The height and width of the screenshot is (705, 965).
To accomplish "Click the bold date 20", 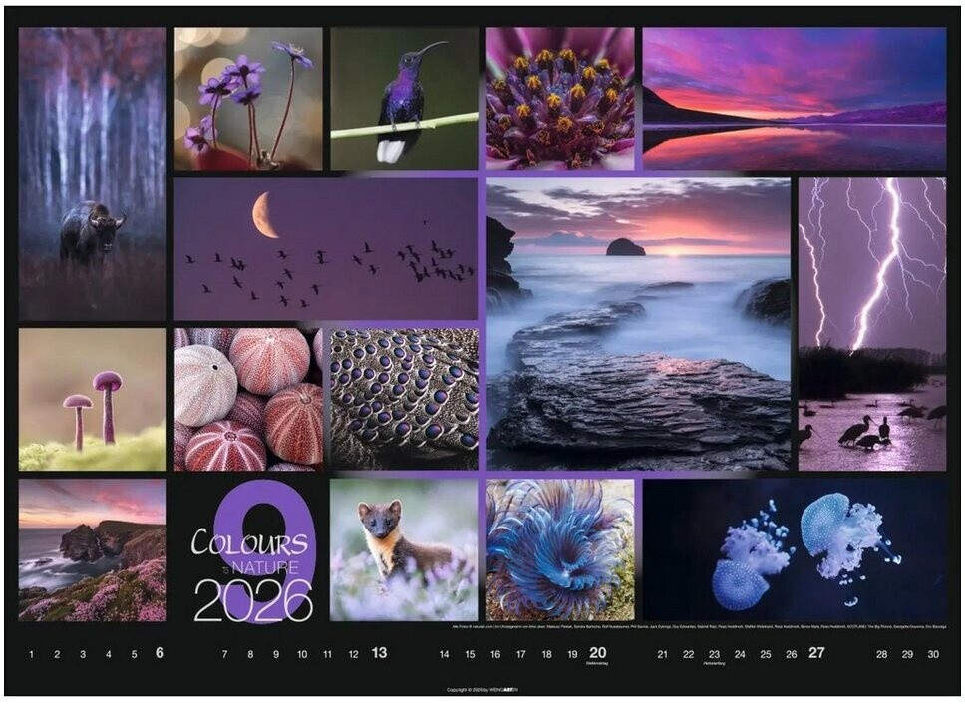I will click(598, 654).
